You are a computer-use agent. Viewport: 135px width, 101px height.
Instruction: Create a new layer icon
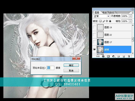(124, 56)
